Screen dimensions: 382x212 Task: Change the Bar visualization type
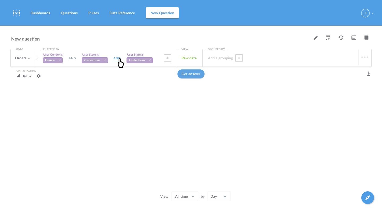24,76
